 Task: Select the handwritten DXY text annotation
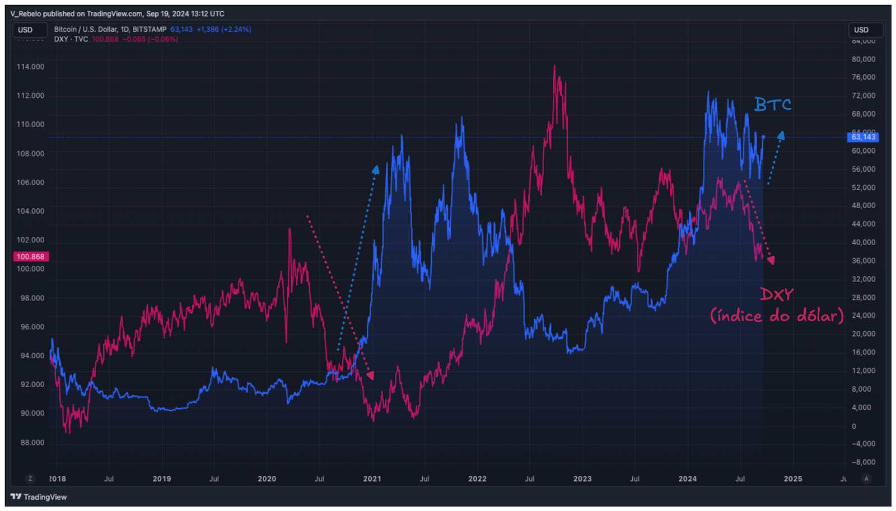[x=776, y=295]
